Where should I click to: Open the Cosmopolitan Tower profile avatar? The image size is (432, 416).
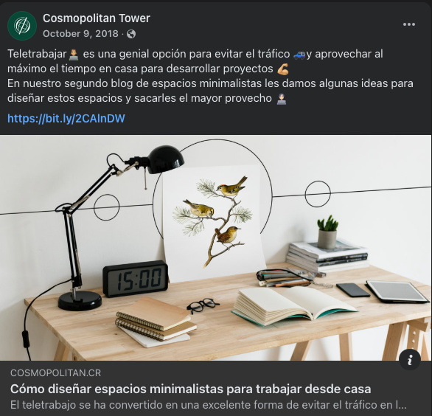click(x=22, y=26)
